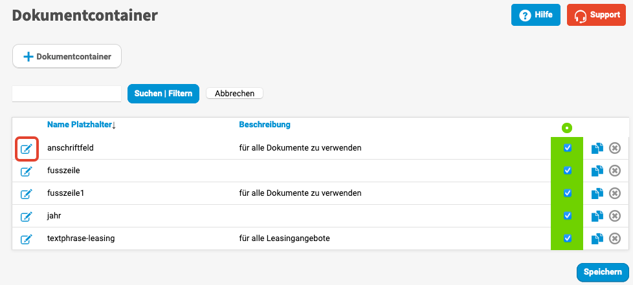Toggle the fusszeile1 active checkbox
The height and width of the screenshot is (285, 633).
coord(568,193)
